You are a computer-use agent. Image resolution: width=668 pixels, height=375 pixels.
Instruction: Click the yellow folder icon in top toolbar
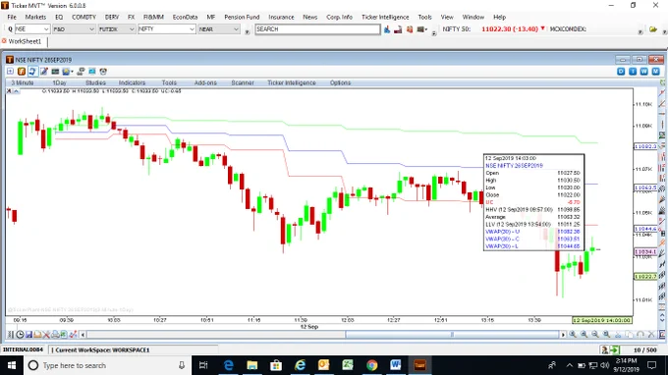point(653,29)
